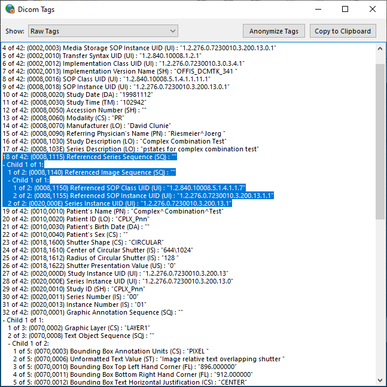Image resolution: width=387 pixels, height=387 pixels.
Task: Select the Transfer Syntax UID row
Action: pyautogui.click(x=102, y=56)
